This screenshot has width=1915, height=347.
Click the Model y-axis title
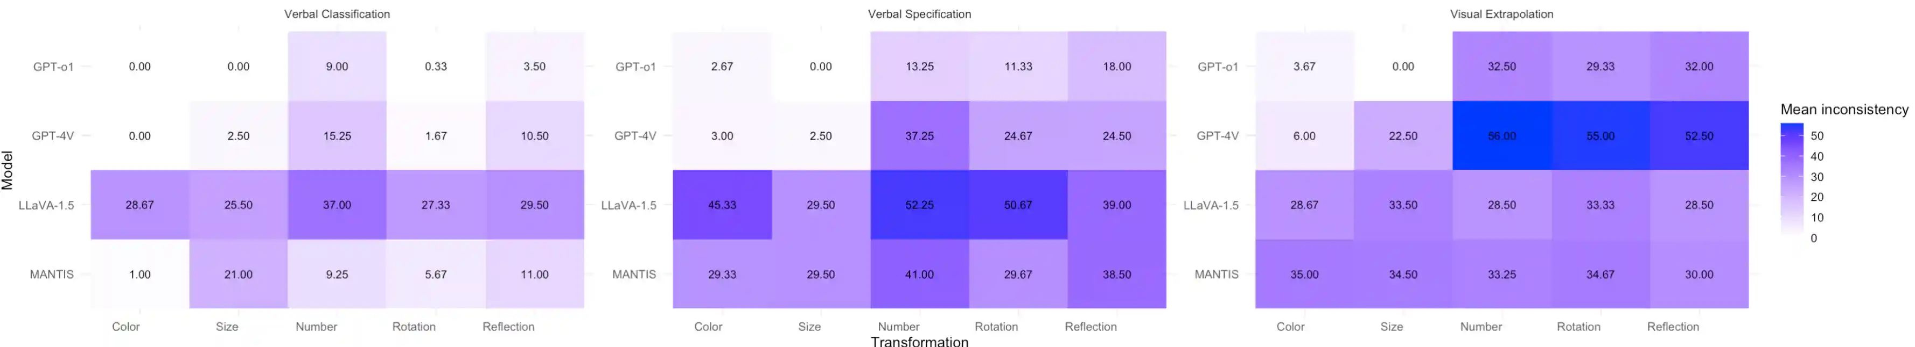point(8,170)
